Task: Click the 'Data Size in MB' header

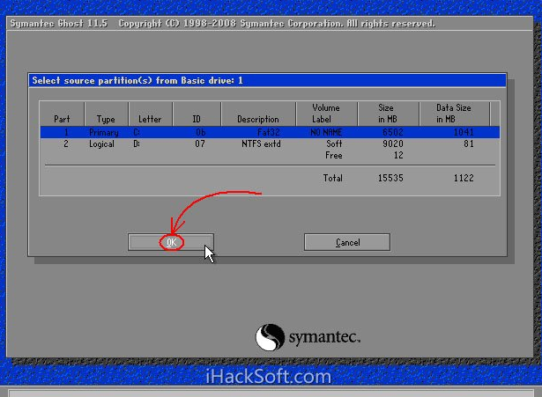Action: click(x=454, y=114)
